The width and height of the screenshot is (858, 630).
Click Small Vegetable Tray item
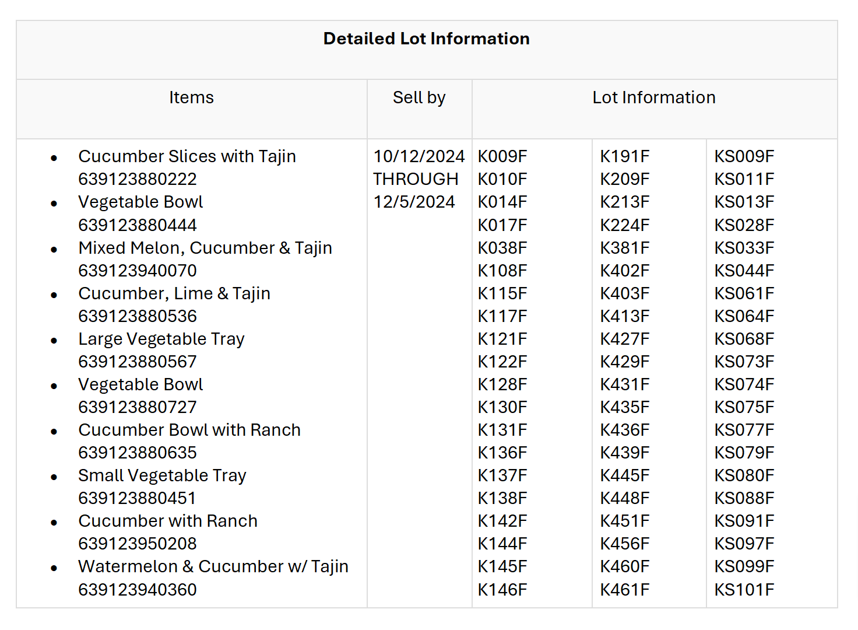coord(162,475)
